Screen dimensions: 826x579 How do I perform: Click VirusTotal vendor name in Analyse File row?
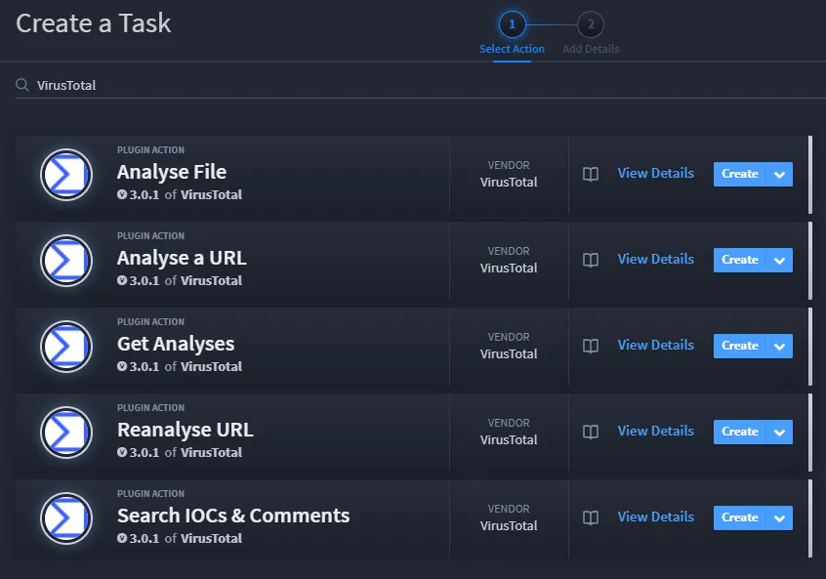[509, 183]
